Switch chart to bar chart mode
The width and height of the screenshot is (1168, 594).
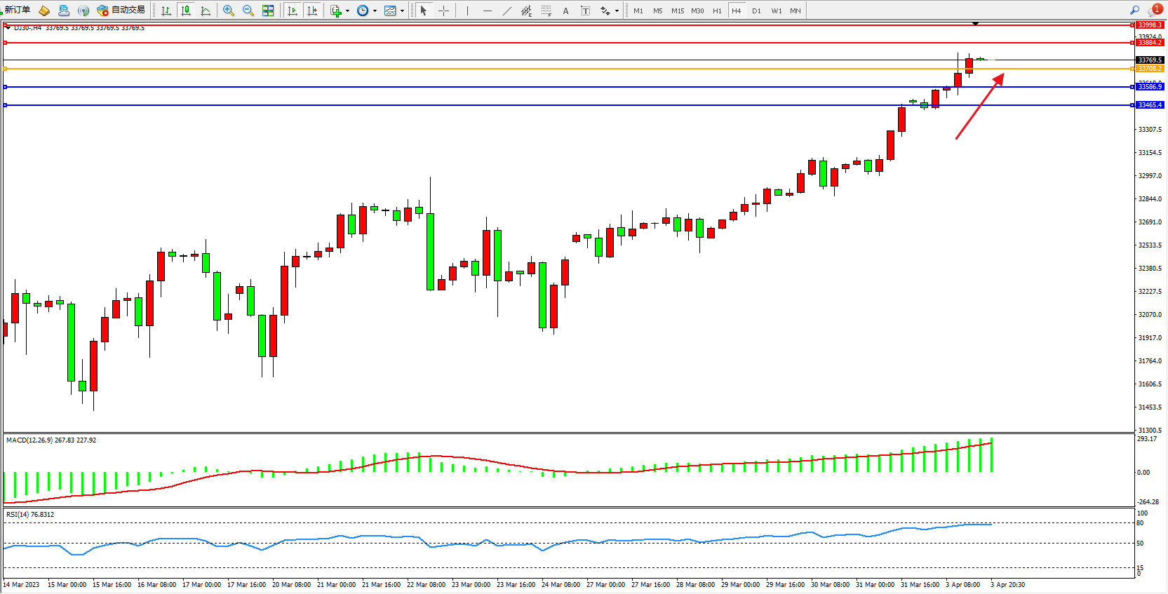coord(166,11)
